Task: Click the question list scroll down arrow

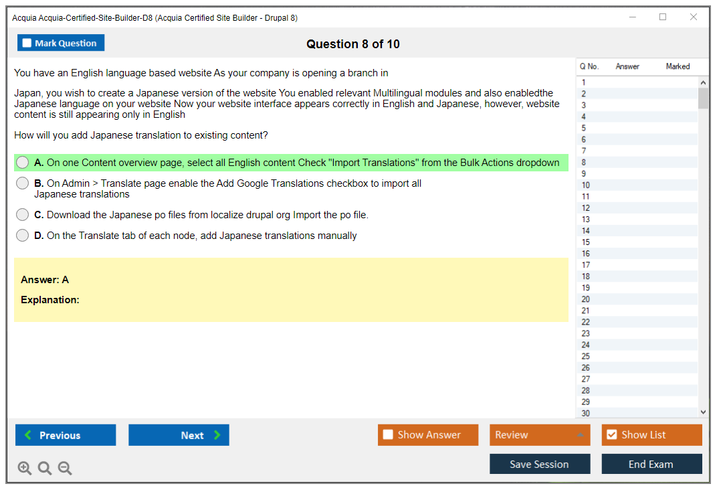Action: click(x=703, y=413)
